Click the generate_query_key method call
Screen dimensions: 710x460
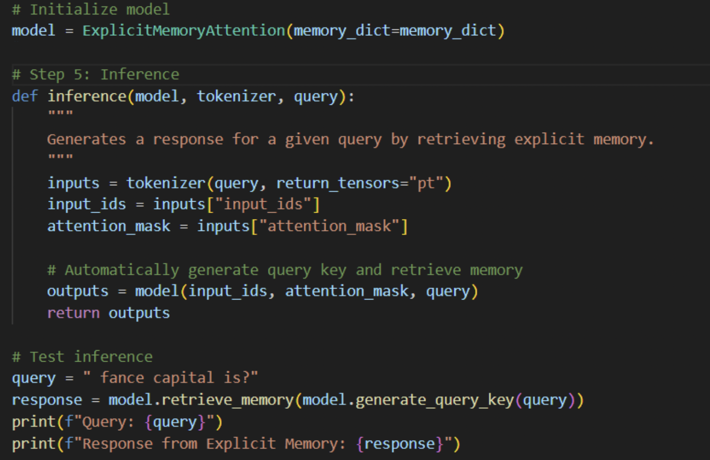pos(435,400)
